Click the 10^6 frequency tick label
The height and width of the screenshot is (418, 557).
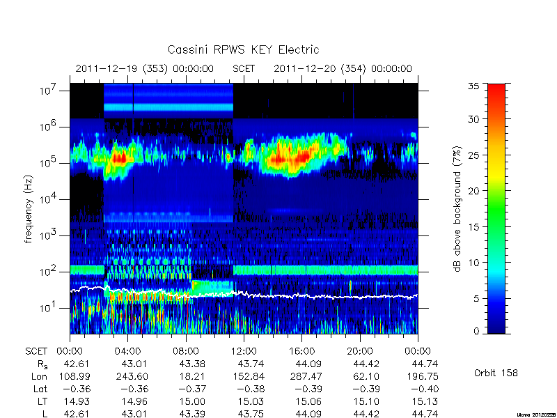49,126
